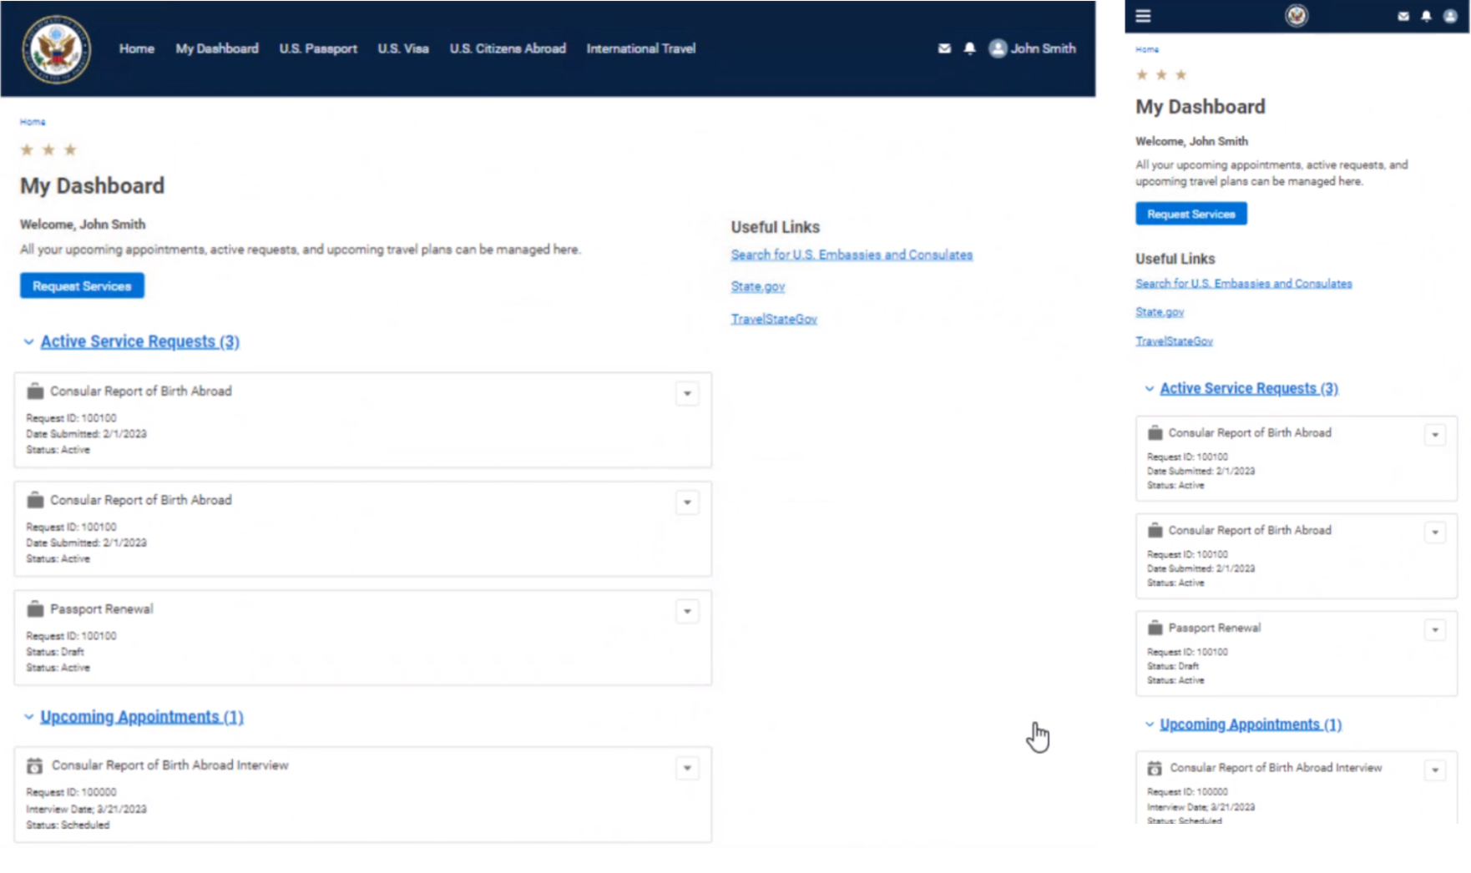The image size is (1471, 873).
Task: Open dropdown on first Consular Report of Birth Abroad
Action: pyautogui.click(x=686, y=393)
